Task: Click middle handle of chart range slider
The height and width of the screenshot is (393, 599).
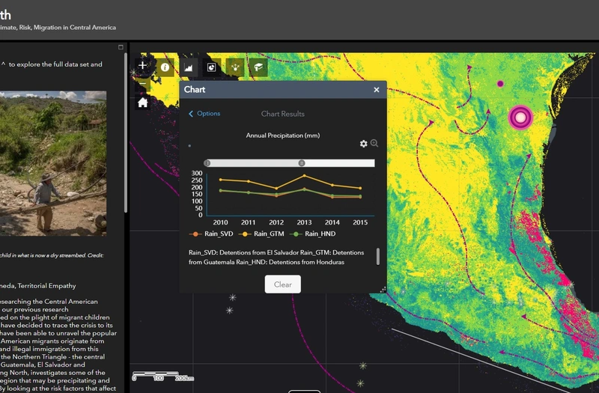Action: click(302, 163)
